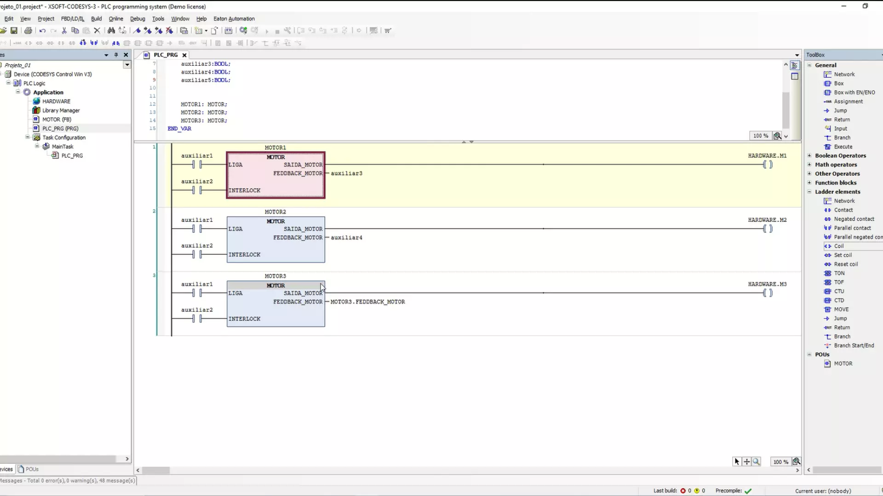Open the Projeto_01 dropdown in Devices panel
883x496 pixels.
[127, 65]
